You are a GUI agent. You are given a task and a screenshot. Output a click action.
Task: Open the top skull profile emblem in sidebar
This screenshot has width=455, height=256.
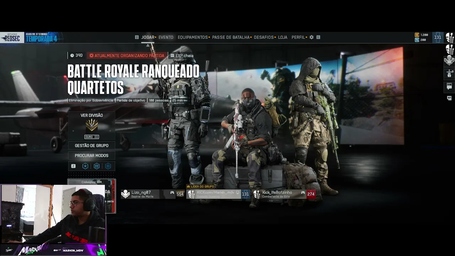pos(450,38)
